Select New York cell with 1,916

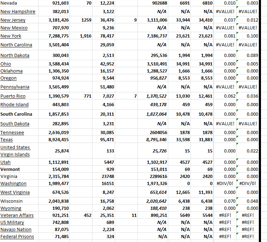tap(81, 36)
